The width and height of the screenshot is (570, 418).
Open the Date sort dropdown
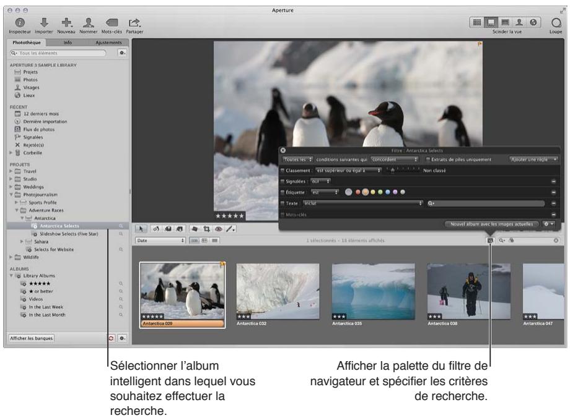(x=160, y=240)
